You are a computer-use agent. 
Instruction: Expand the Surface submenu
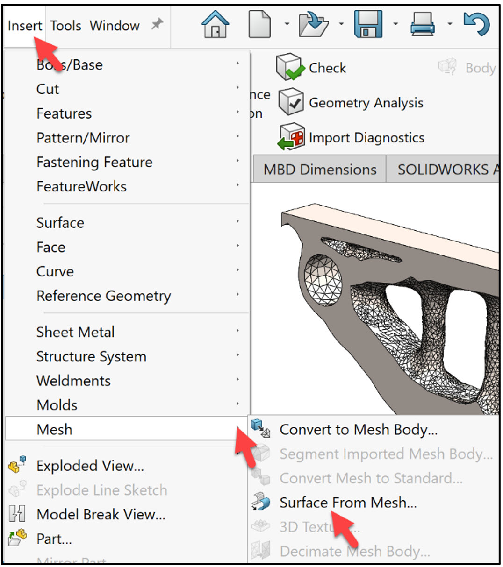coord(60,223)
